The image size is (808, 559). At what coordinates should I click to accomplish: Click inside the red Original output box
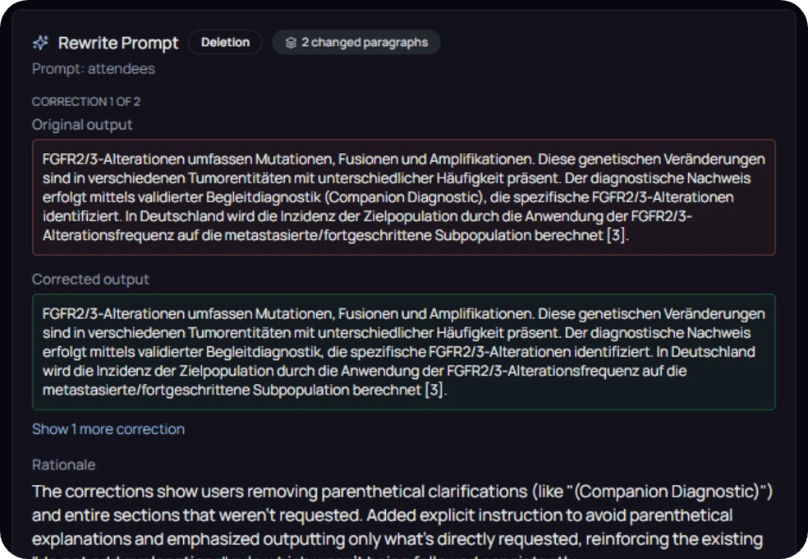pyautogui.click(x=403, y=197)
